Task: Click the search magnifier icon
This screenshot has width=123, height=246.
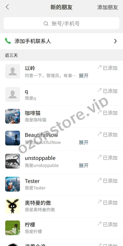Action: click(46, 24)
